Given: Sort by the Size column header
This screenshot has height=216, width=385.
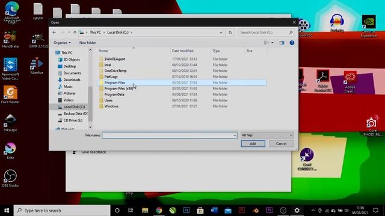Looking at the screenshot, I should click(x=249, y=51).
